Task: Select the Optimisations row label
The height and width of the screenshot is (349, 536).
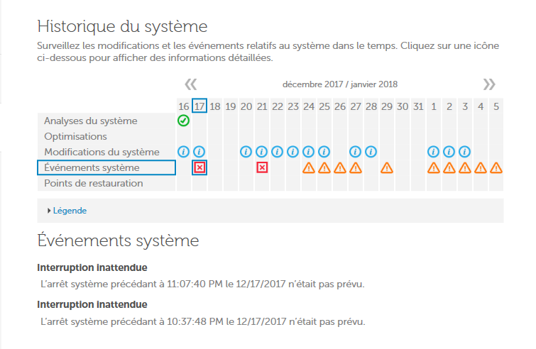Action: 76,136
